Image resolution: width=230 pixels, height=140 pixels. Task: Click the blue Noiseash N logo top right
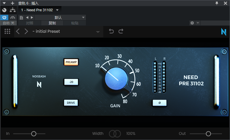click(224, 32)
